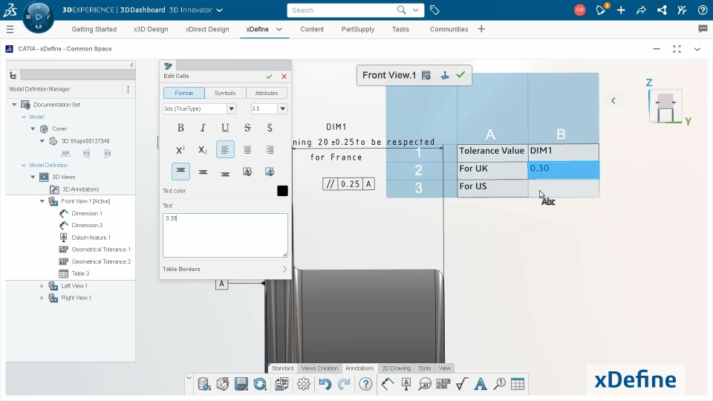
Task: Expand the right side panel arrow
Action: [x=613, y=100]
